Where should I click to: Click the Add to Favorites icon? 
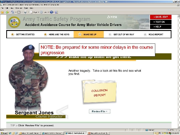(x=7, y=12)
